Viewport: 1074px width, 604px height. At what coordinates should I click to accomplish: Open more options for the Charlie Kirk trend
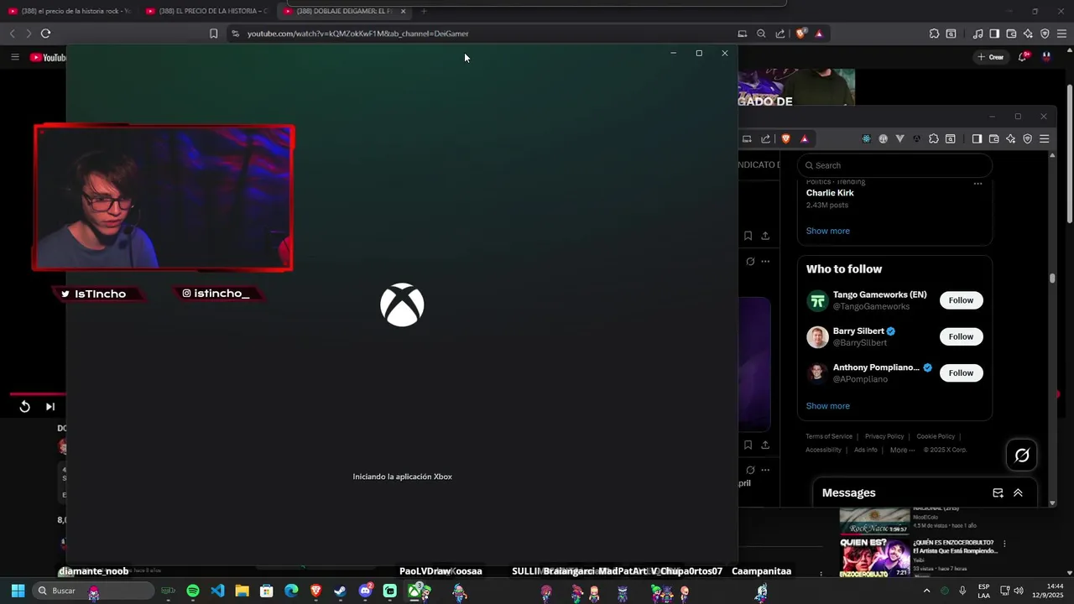point(978,183)
